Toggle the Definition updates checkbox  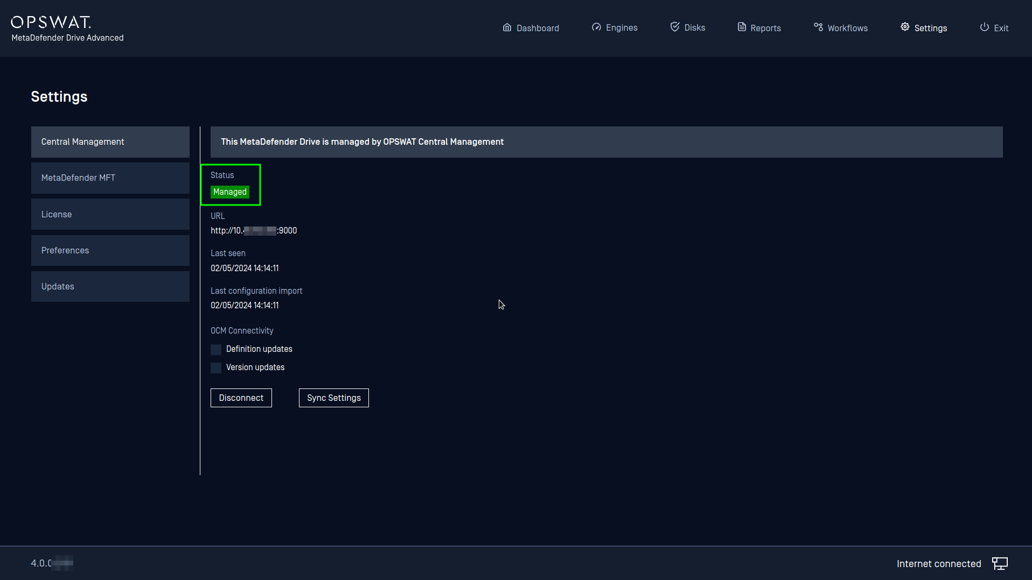point(216,350)
